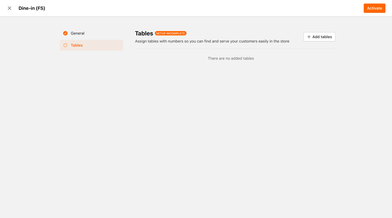The image size is (392, 218).
Task: Activate the Dine-in (FS) service
Action: [375, 8]
